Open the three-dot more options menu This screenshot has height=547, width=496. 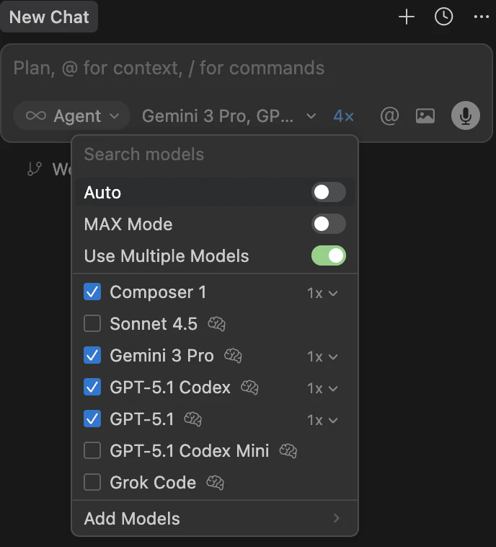pyautogui.click(x=481, y=17)
